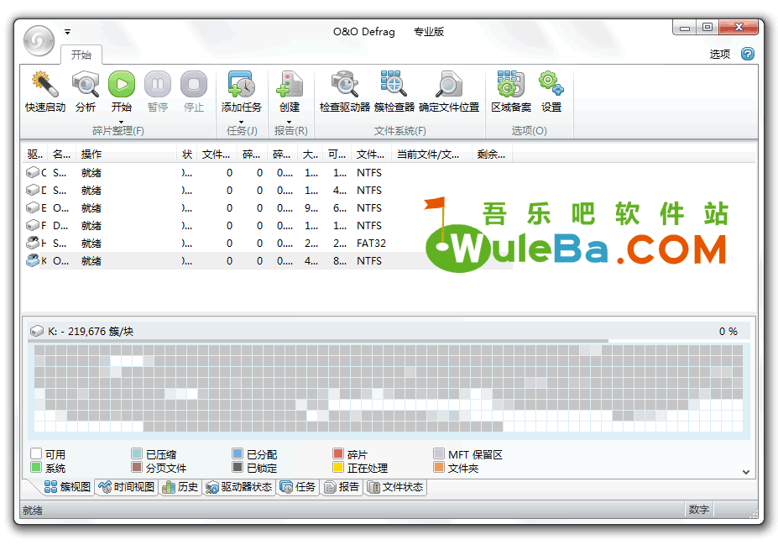
Task: Open 设置 settings with the gear icon
Action: (551, 92)
